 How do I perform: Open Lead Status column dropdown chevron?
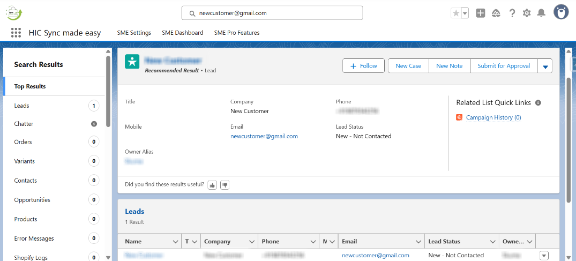(x=492, y=242)
